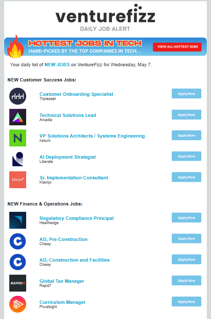The image size is (211, 319).
Task: Open the Arcadia triangle logo
Action: point(18,117)
